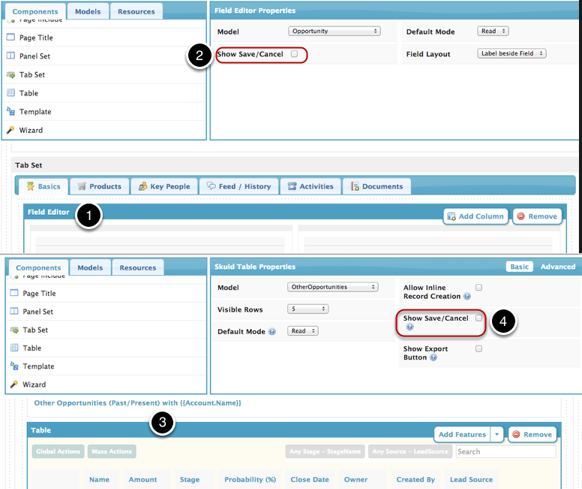Click the Panel Set icon in top components list
This screenshot has width=582, height=489.
11,56
